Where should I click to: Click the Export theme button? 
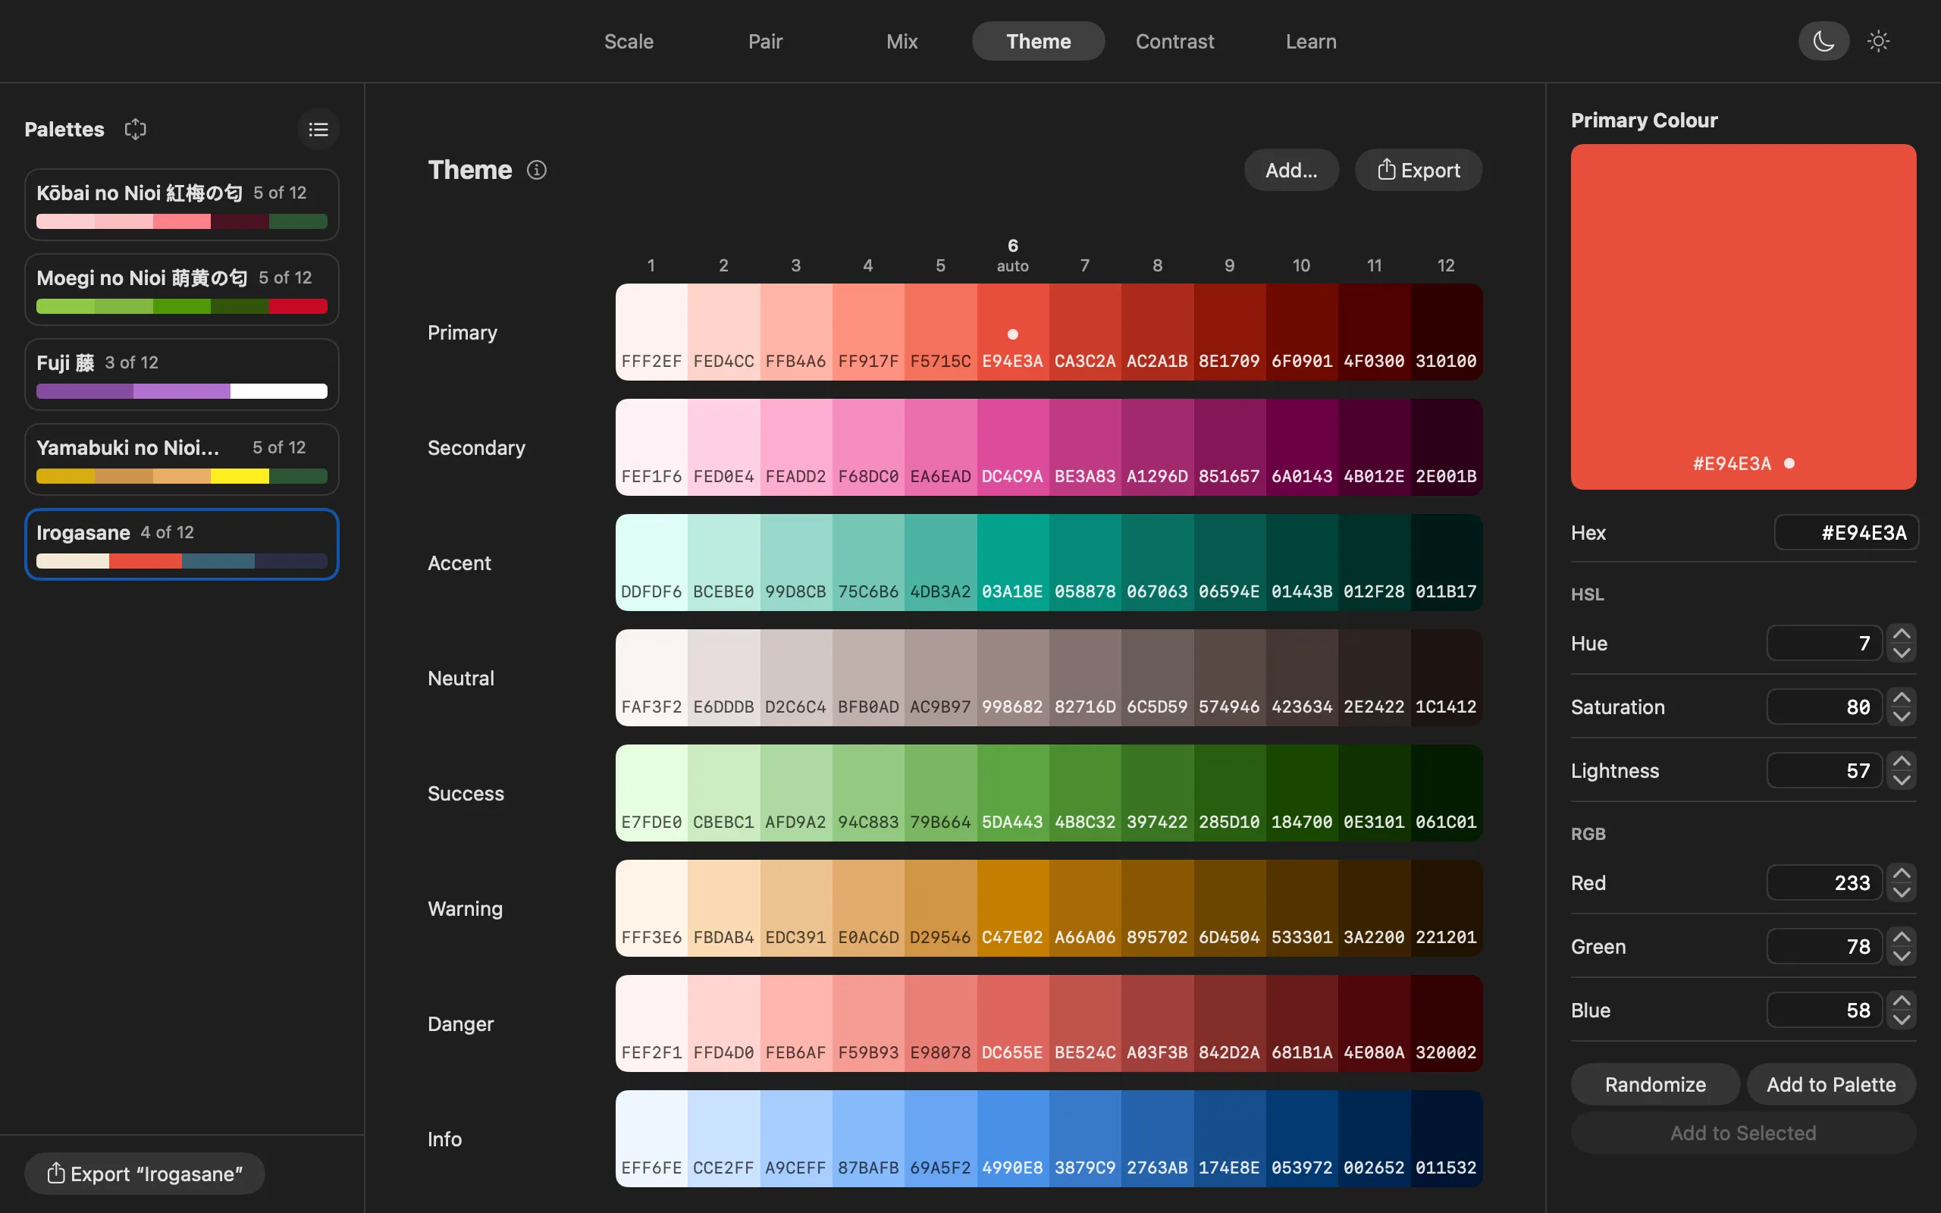(1418, 170)
